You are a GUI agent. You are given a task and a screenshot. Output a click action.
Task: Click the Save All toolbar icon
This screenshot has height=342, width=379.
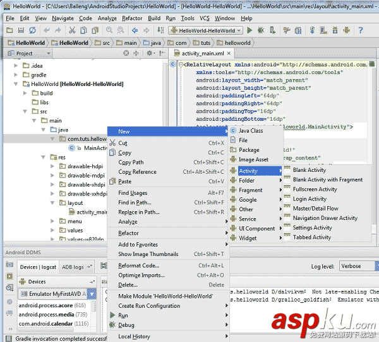pos(21,30)
